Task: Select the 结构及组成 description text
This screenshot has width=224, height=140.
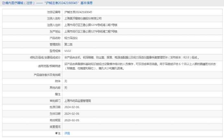Action: tap(132, 57)
